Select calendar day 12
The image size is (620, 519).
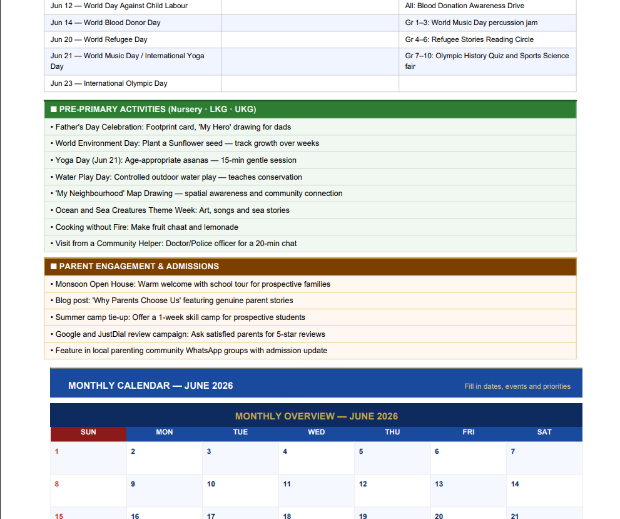[392, 491]
